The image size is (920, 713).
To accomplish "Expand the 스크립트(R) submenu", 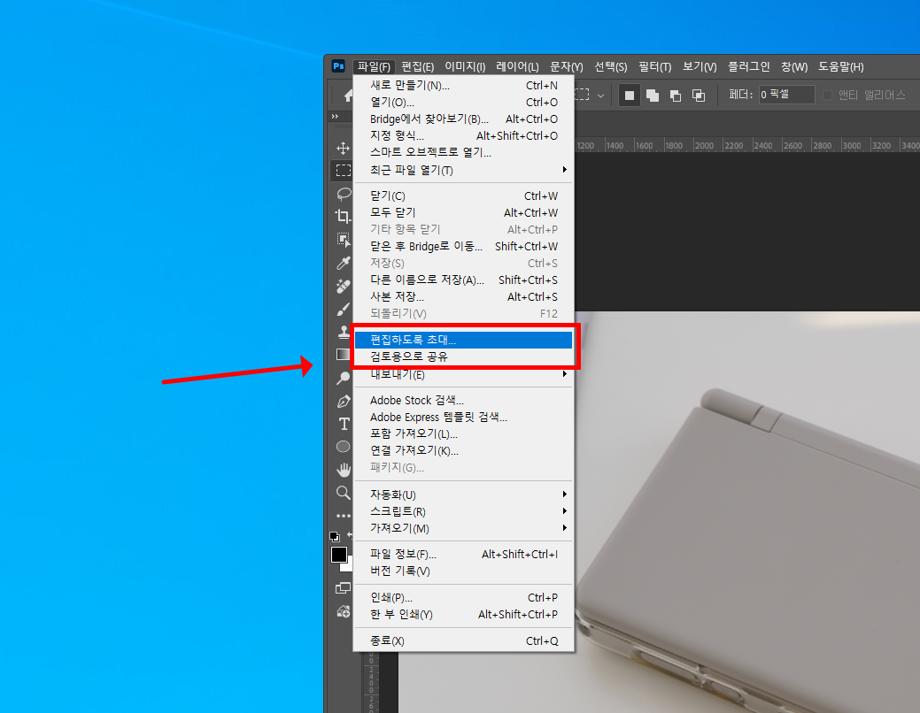I will tap(463, 511).
